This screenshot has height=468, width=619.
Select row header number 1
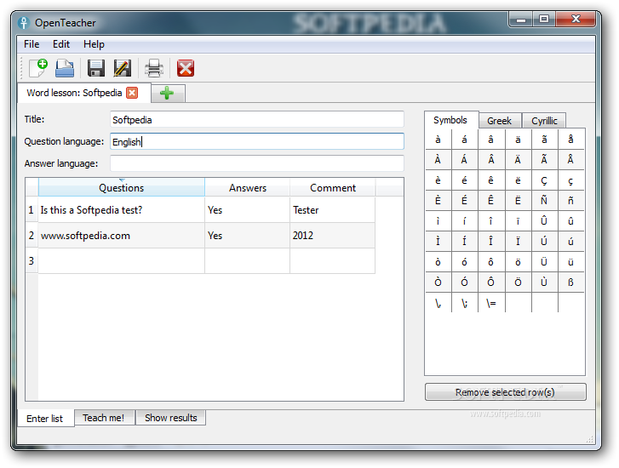pyautogui.click(x=32, y=210)
